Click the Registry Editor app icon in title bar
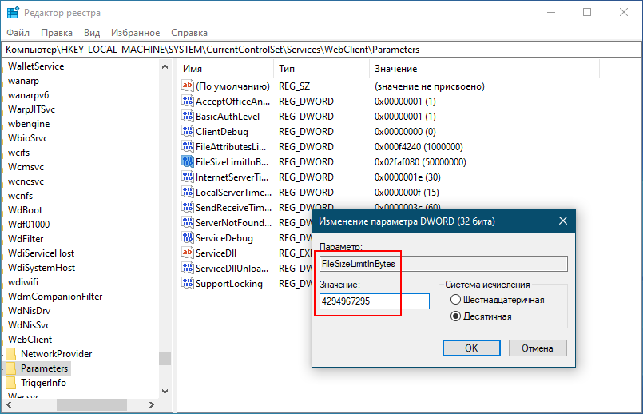The height and width of the screenshot is (414, 643). (x=14, y=13)
